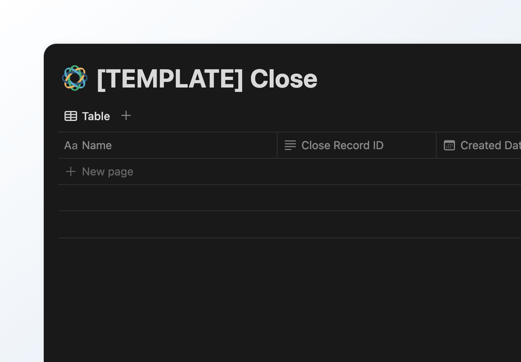Click the plus icon beside New page
This screenshot has width=521, height=362.
coord(71,171)
